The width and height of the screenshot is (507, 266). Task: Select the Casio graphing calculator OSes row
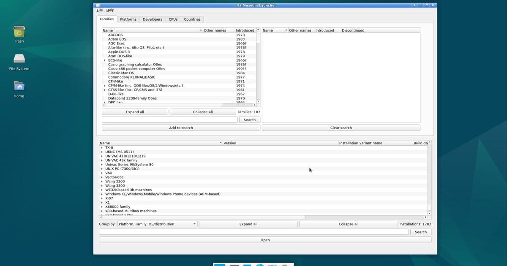pyautogui.click(x=179, y=65)
